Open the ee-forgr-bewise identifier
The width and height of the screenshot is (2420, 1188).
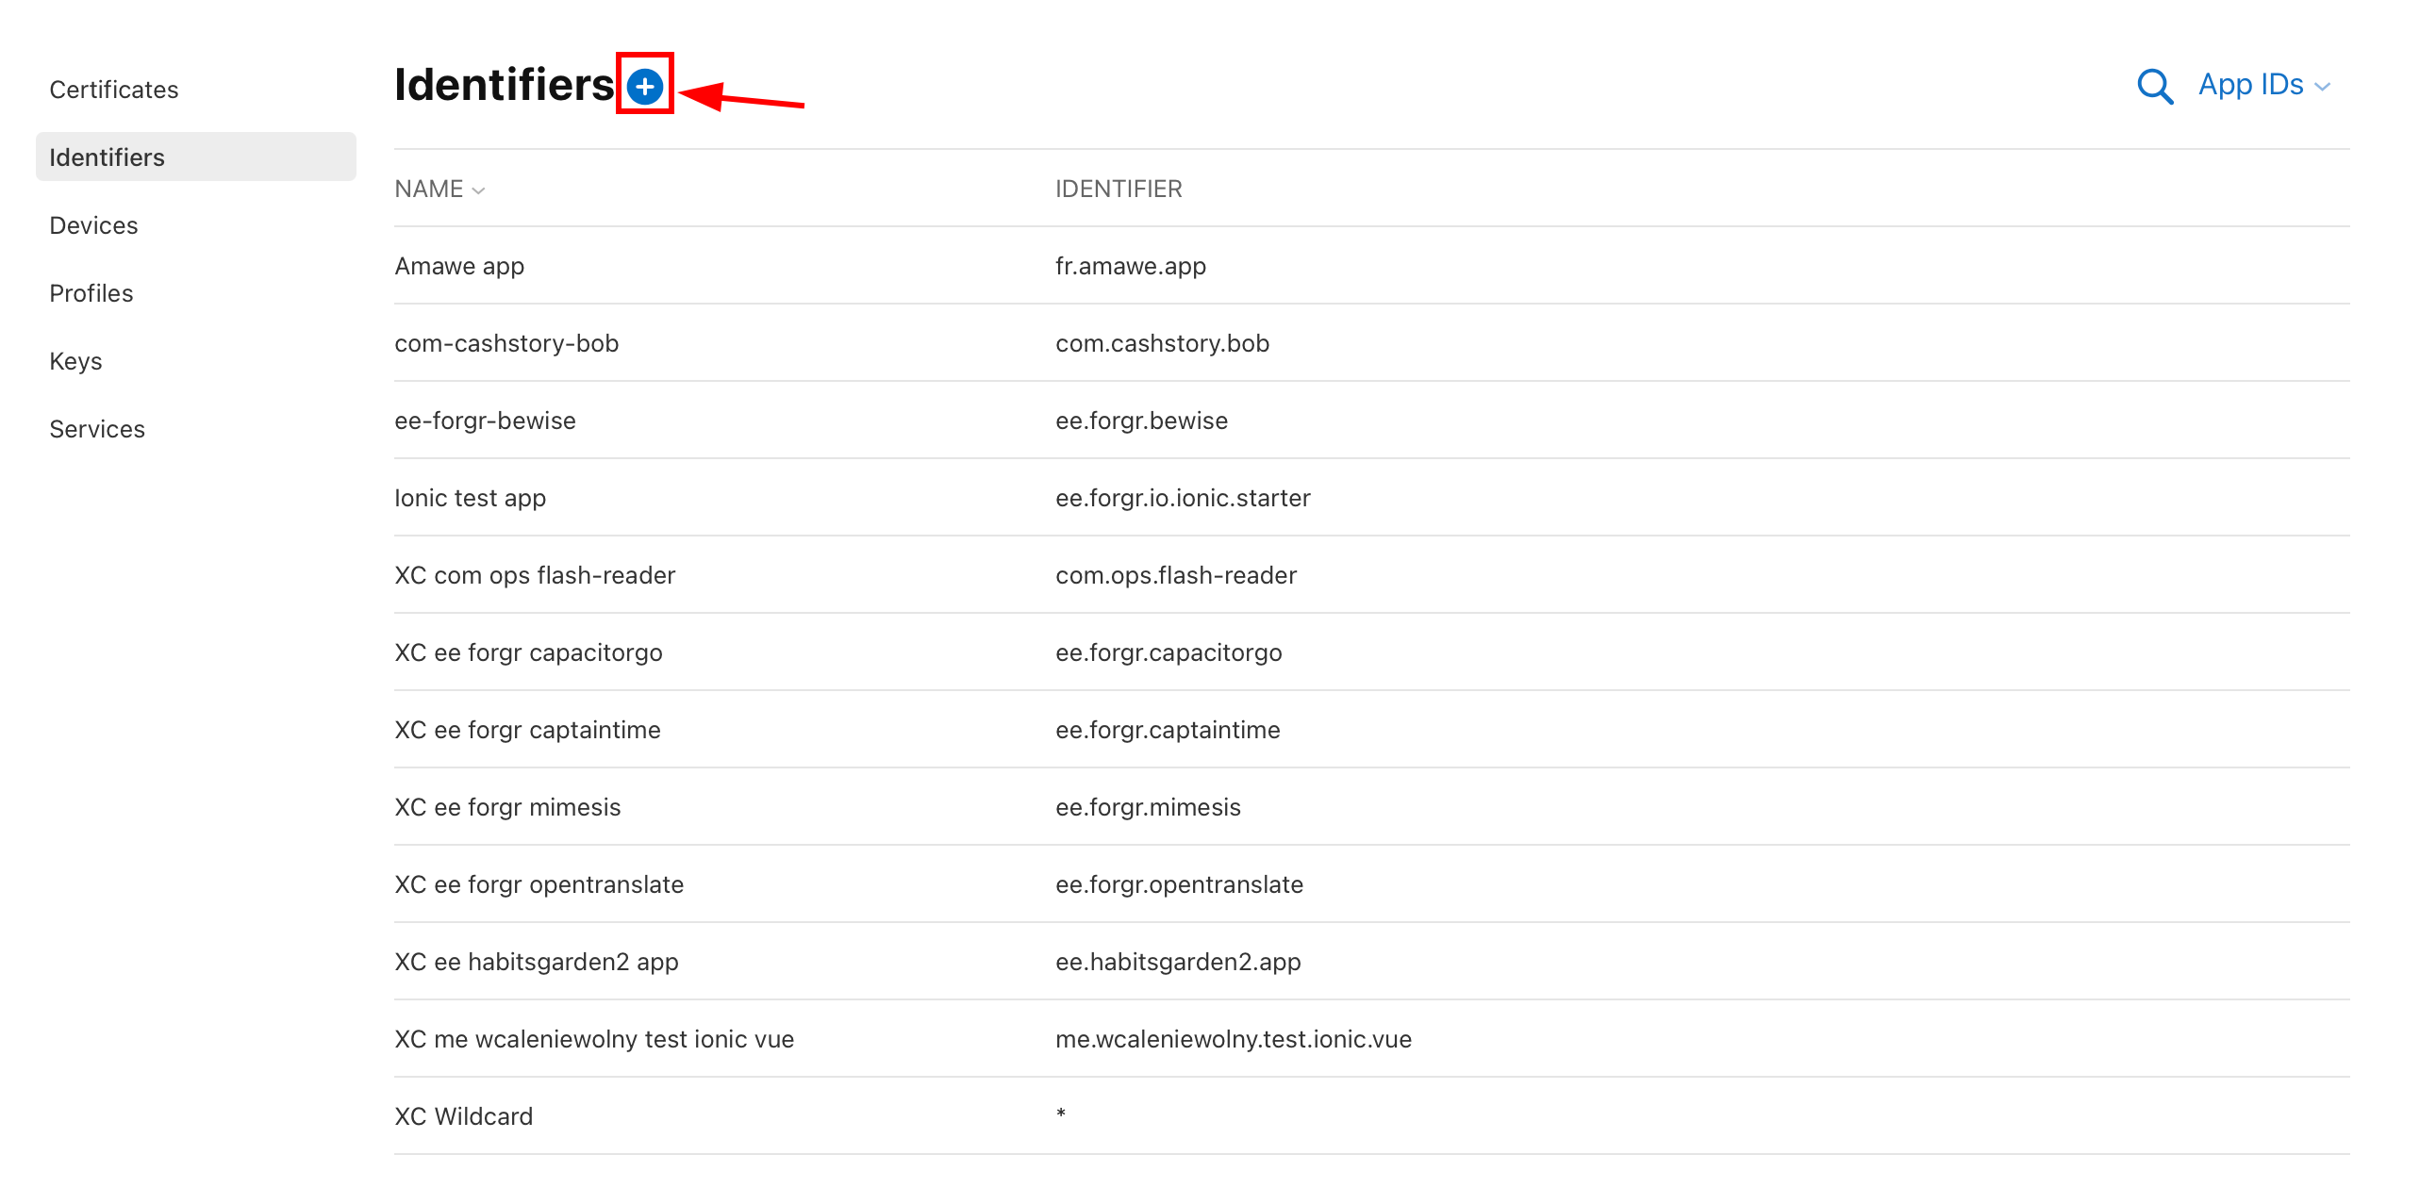click(485, 421)
